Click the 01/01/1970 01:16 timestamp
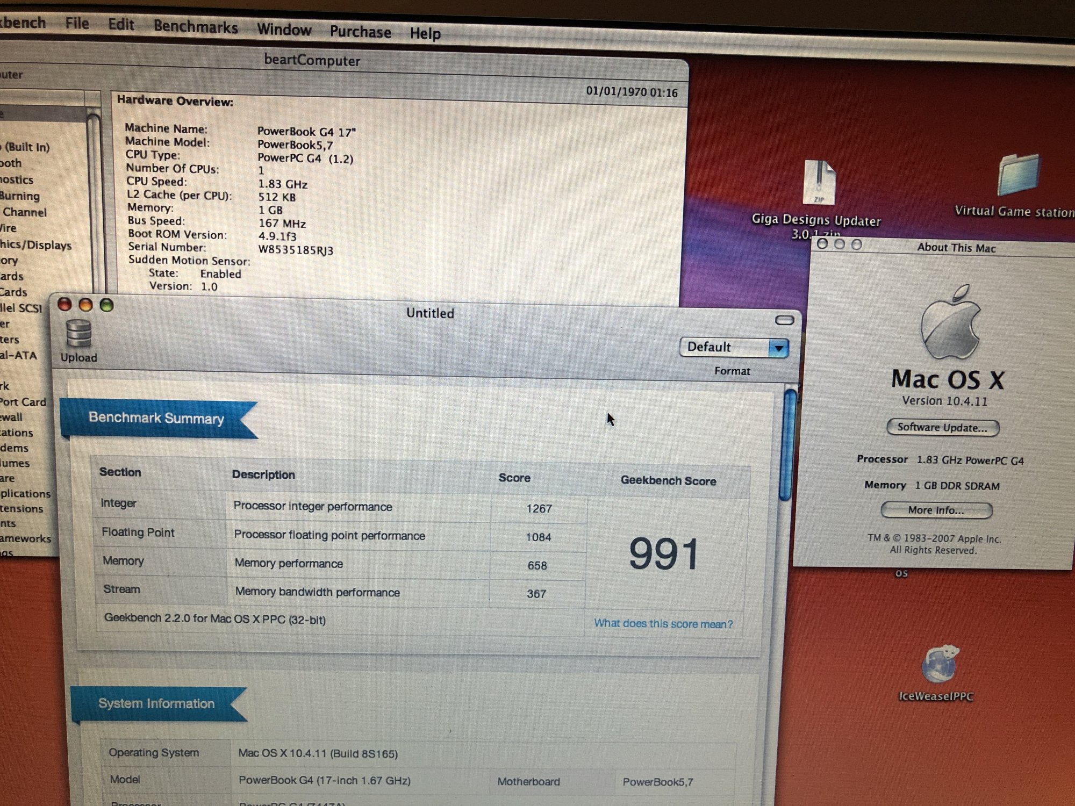 click(632, 92)
